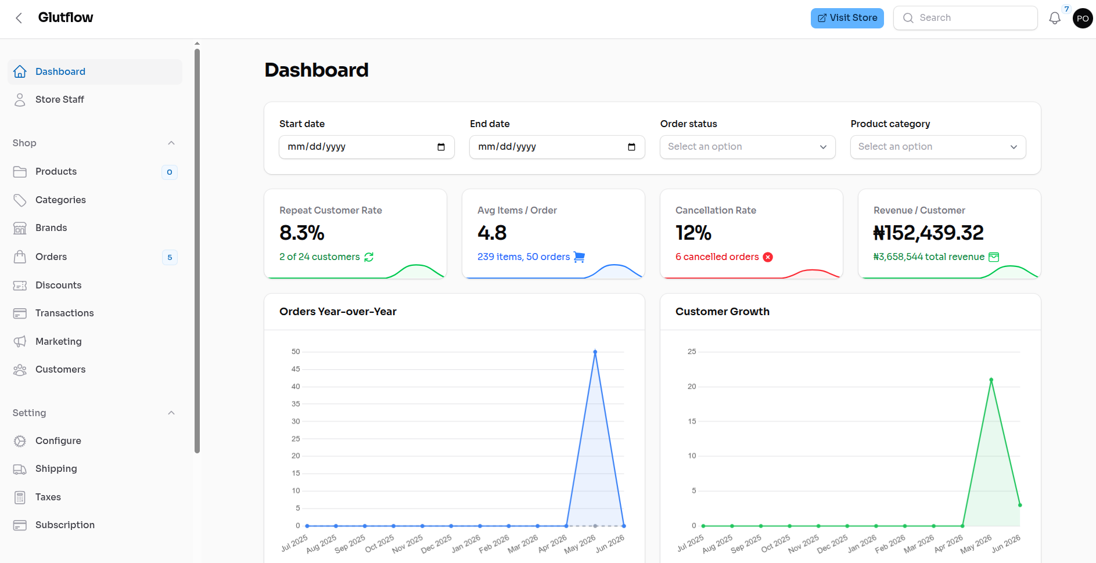Click the Orders shopping bag icon

20,257
